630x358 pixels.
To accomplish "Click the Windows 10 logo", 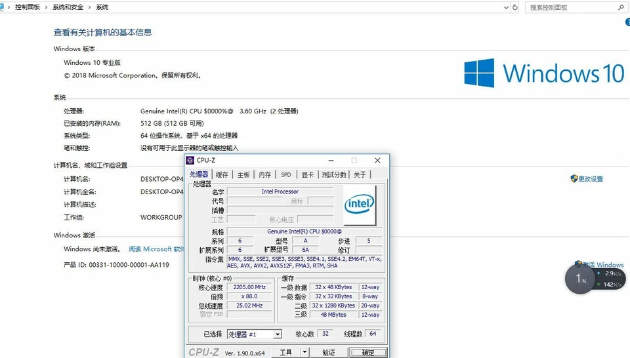I will 544,73.
